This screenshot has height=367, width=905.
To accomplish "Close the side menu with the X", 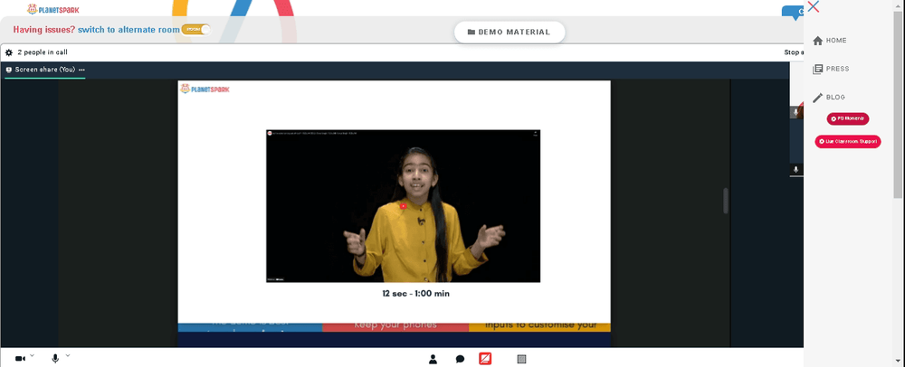I will (x=814, y=6).
